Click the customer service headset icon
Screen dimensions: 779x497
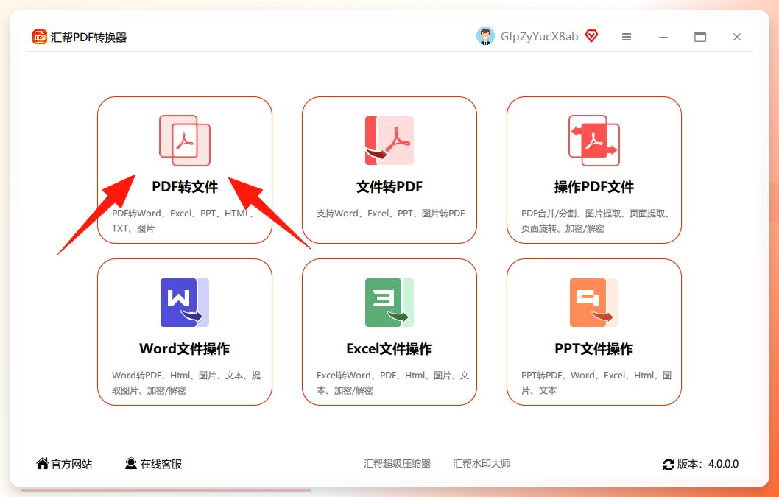130,464
